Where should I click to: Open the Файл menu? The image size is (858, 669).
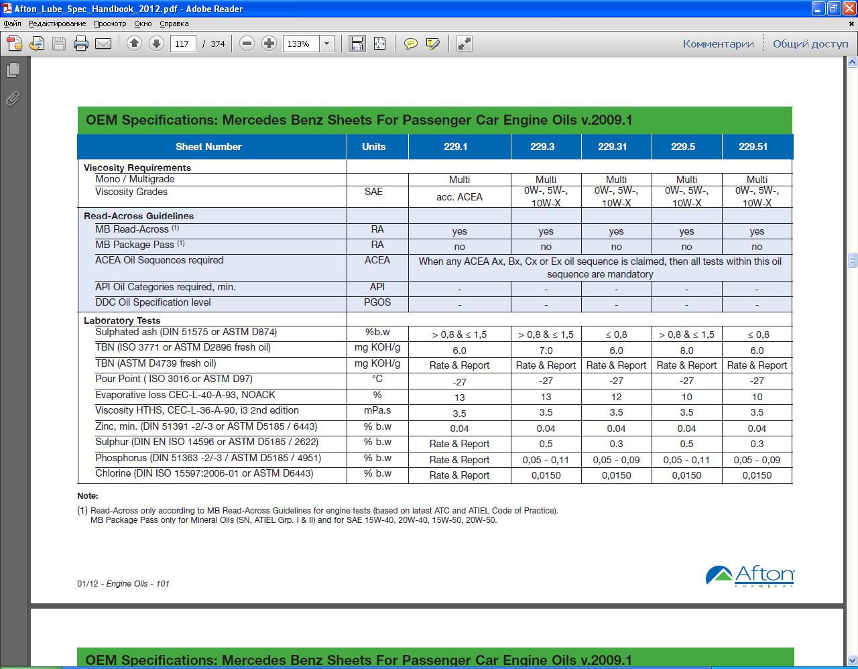12,23
